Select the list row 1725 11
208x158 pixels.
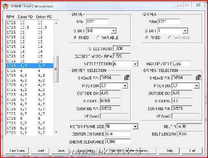(30, 32)
